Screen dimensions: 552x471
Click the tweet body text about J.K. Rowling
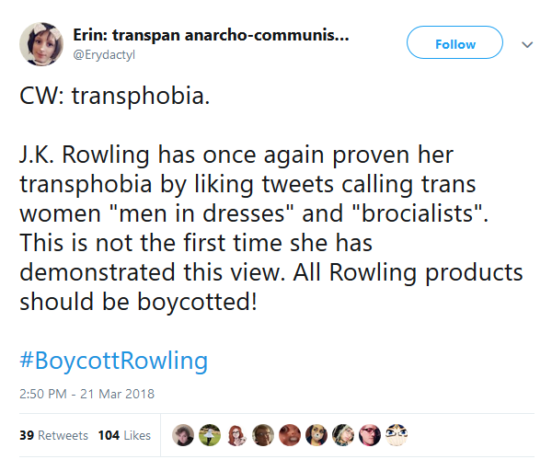[x=271, y=228]
